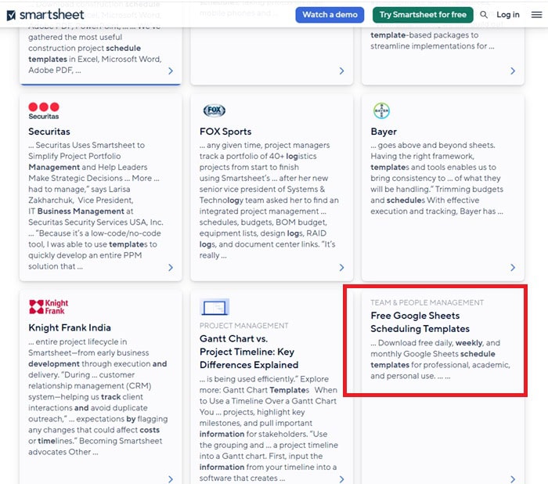Click text 'streamline implementations for ...'

coord(432,45)
